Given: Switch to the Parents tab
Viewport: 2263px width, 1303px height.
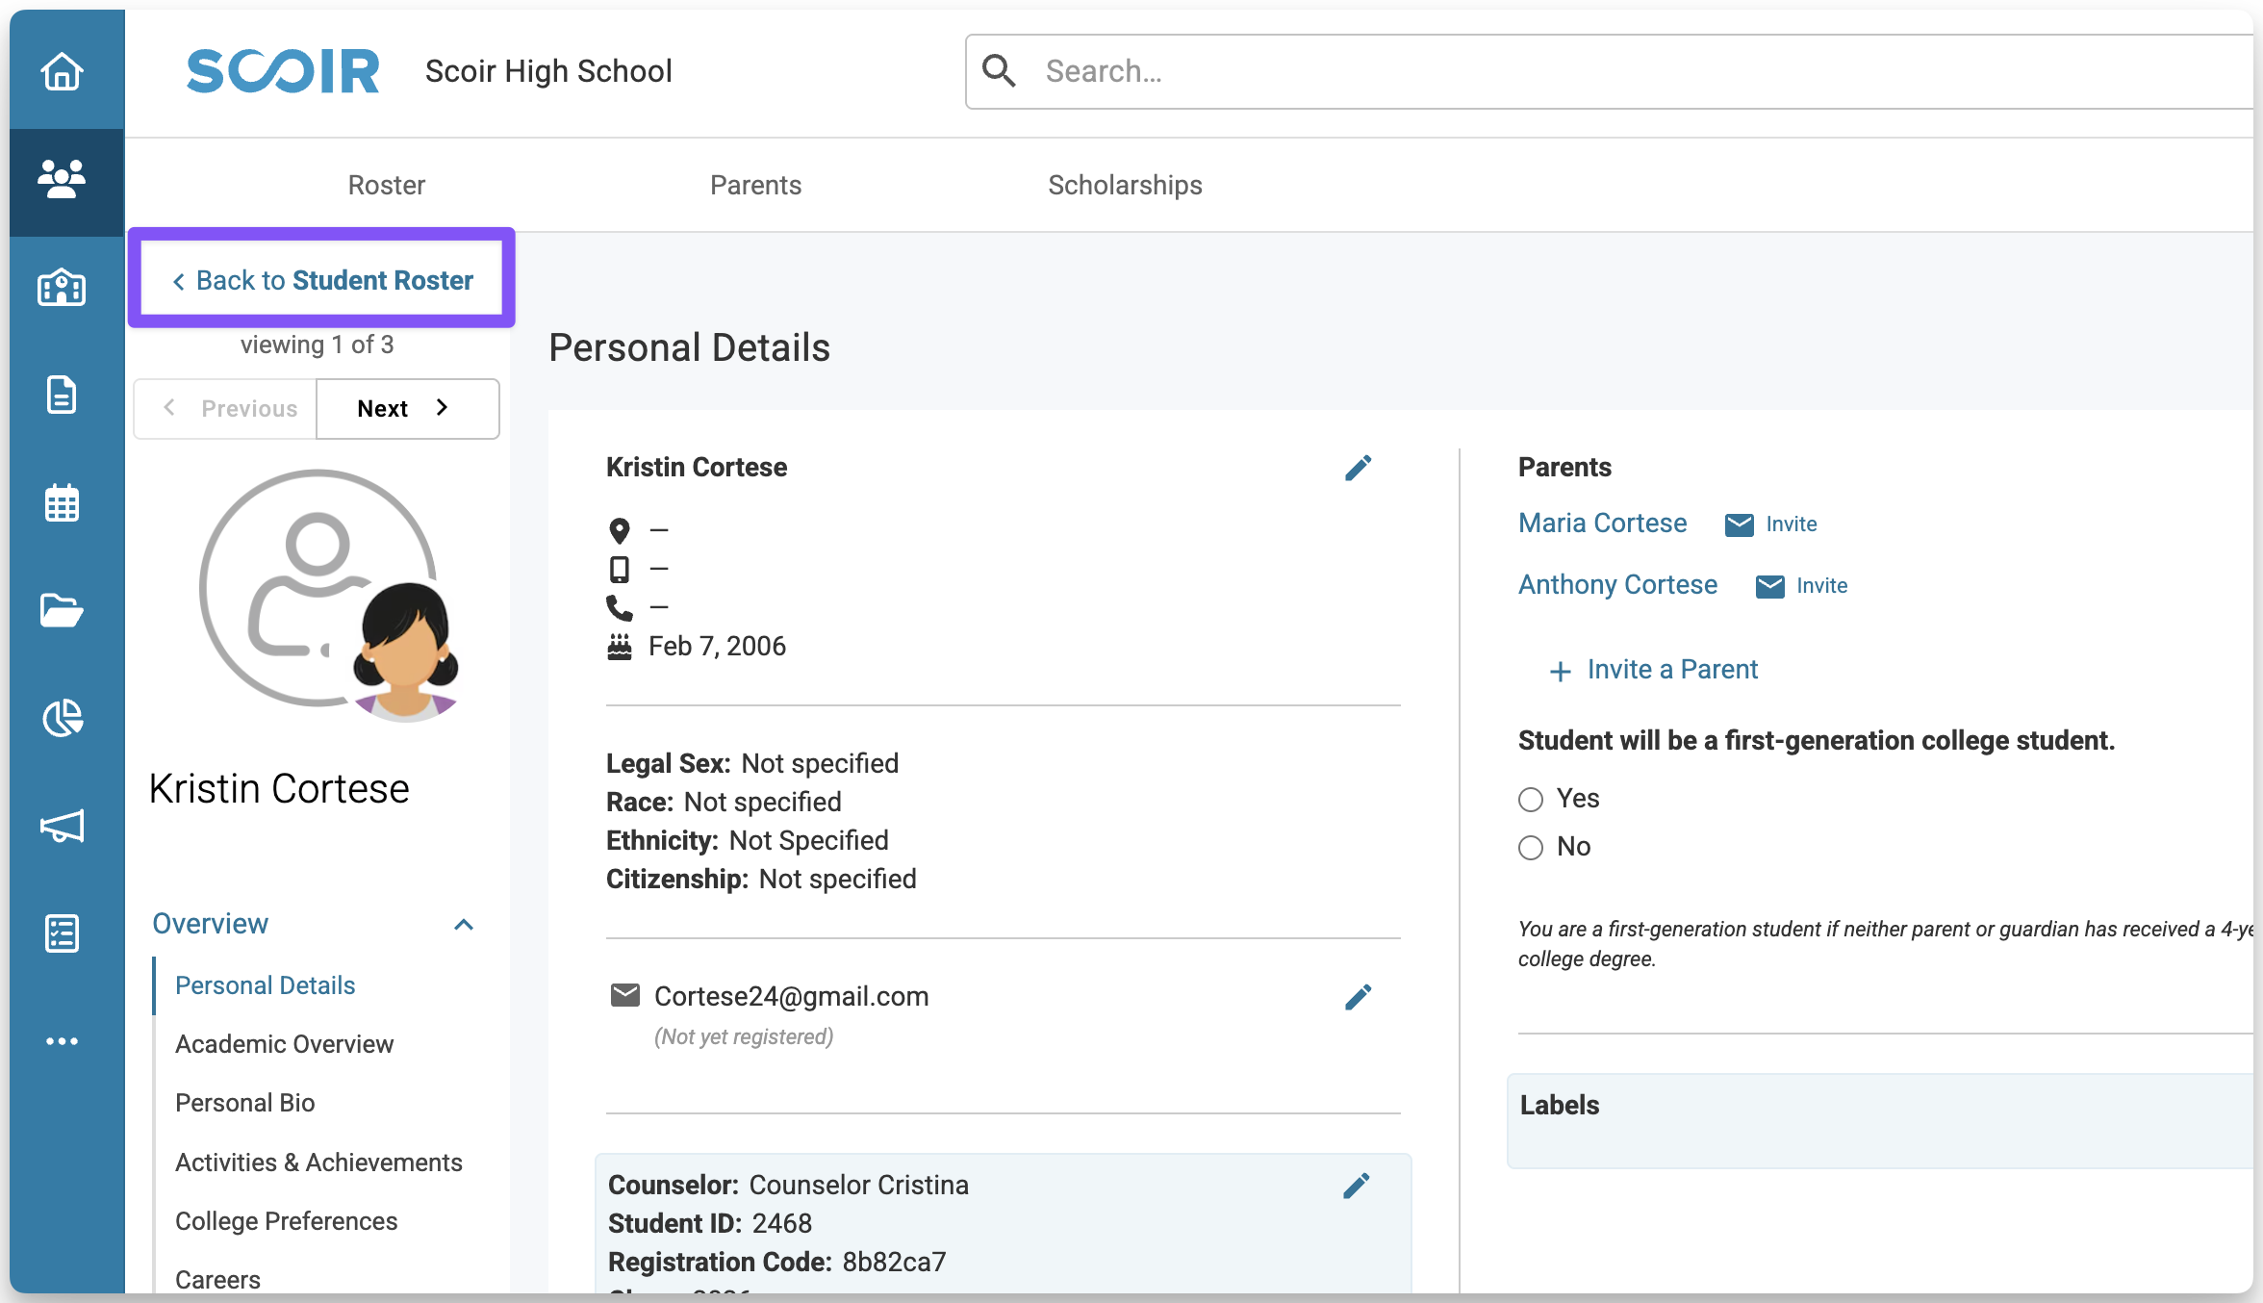Looking at the screenshot, I should click(755, 185).
